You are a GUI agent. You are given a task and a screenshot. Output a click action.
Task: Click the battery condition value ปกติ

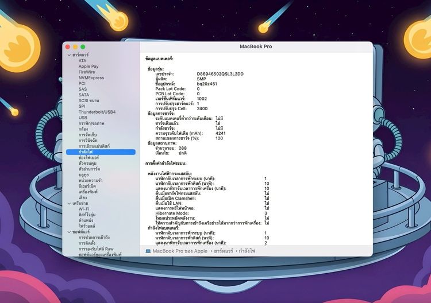(183, 153)
